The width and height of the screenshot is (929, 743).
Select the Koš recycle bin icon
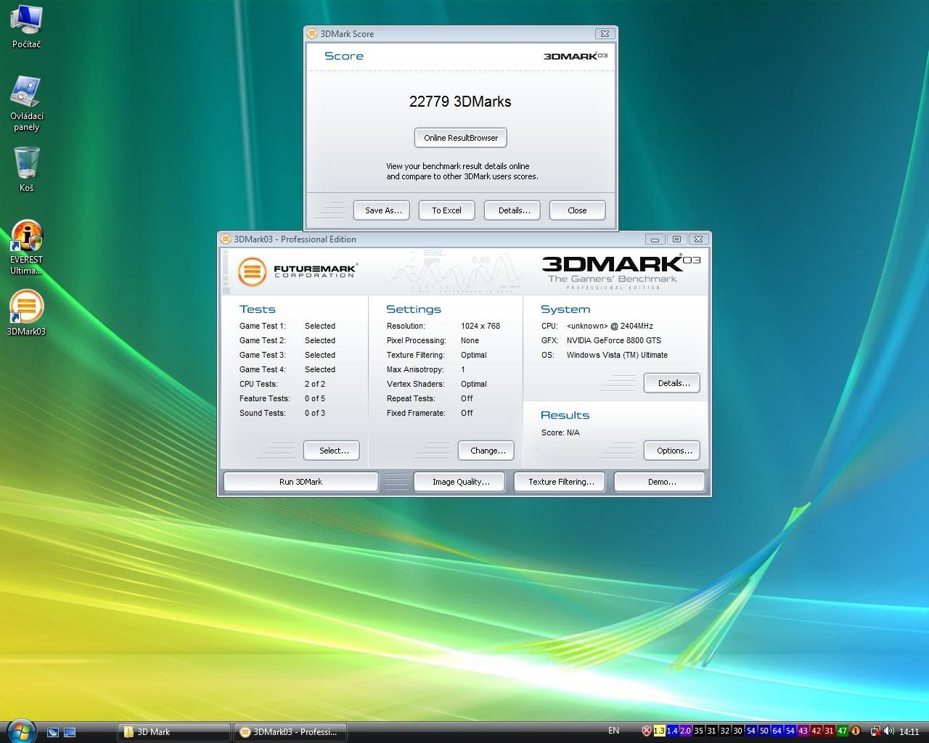click(x=27, y=169)
